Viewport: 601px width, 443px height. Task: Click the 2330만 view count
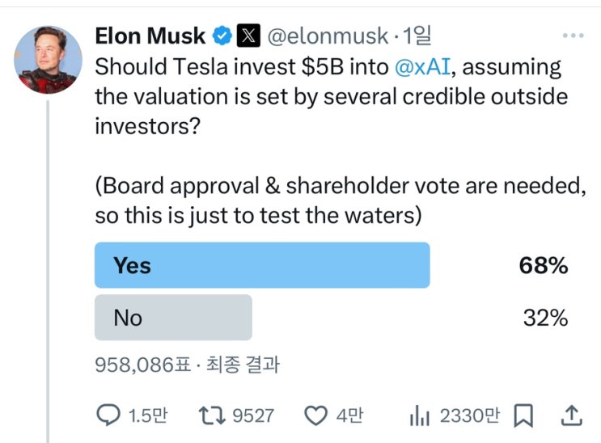[x=470, y=416]
